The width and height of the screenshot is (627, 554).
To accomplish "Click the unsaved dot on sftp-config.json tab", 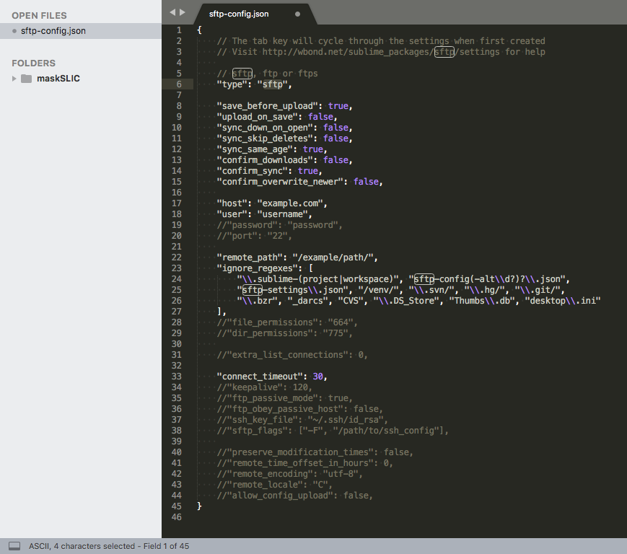I will [x=298, y=14].
